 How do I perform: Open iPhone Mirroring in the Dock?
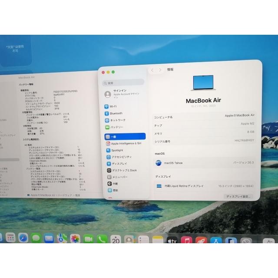[231, 240]
